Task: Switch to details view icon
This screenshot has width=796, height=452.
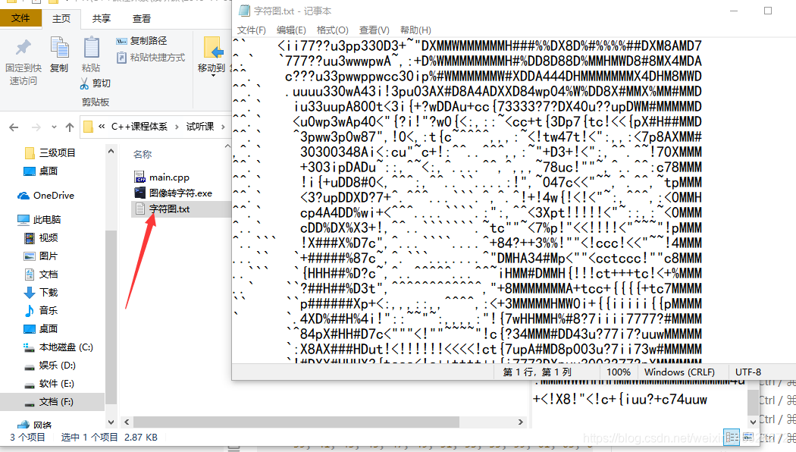Action: (x=732, y=437)
